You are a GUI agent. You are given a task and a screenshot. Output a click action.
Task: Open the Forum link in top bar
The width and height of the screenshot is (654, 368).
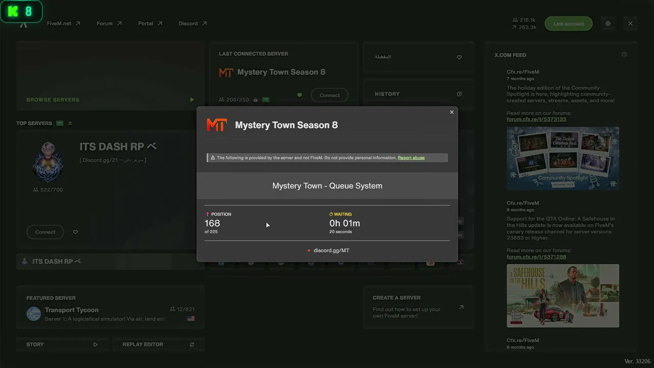(x=109, y=24)
